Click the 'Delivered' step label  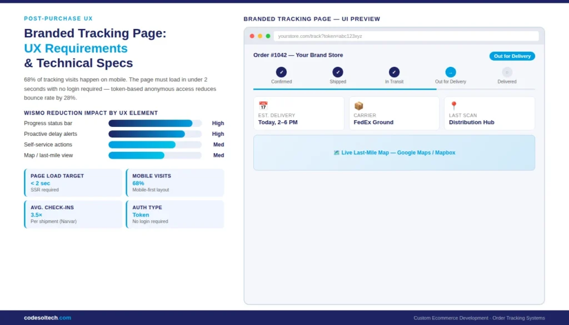tap(507, 82)
